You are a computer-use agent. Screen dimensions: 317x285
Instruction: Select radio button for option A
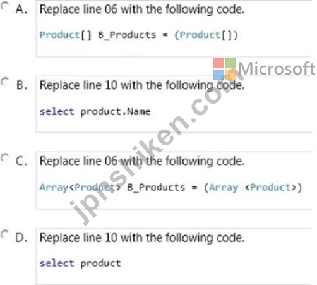[4, 6]
